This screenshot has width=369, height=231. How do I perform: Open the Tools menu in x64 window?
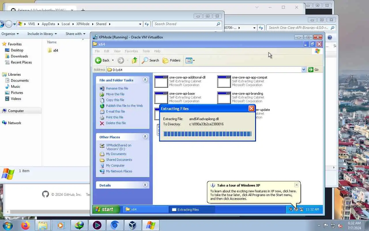[x=146, y=51]
